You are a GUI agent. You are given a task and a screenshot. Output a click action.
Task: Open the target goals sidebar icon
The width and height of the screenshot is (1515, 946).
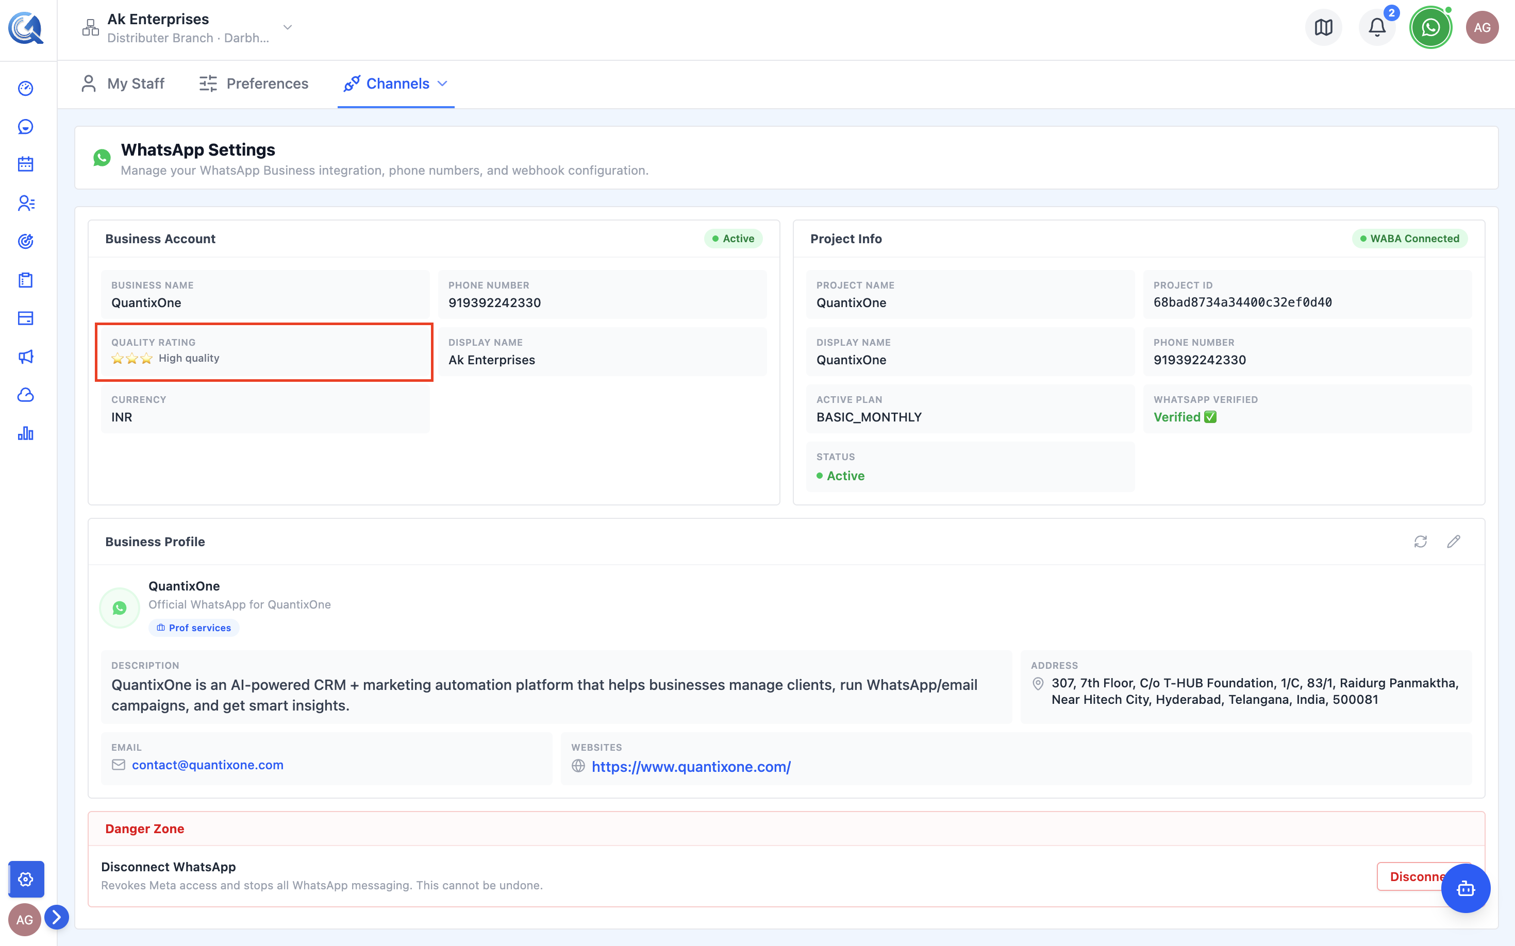[26, 242]
